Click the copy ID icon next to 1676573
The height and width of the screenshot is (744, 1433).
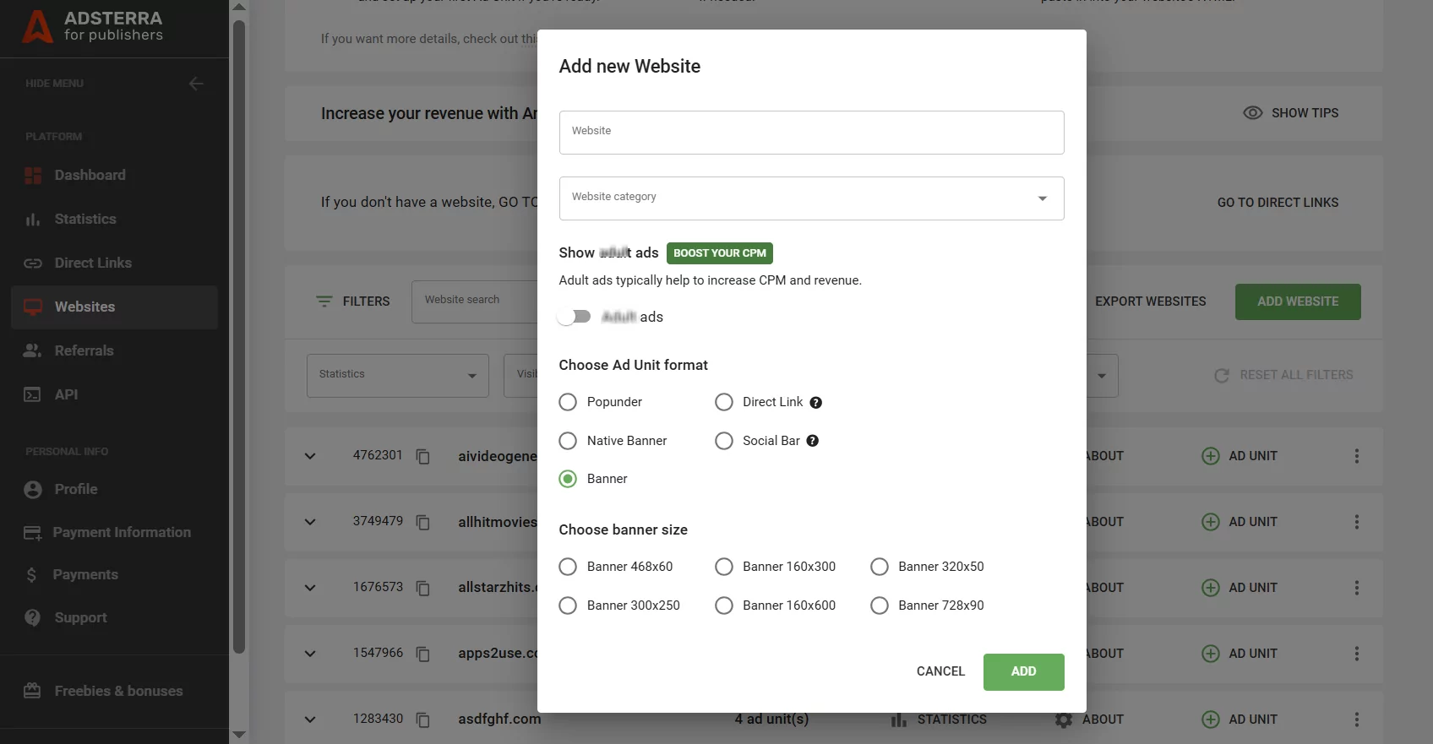423,588
